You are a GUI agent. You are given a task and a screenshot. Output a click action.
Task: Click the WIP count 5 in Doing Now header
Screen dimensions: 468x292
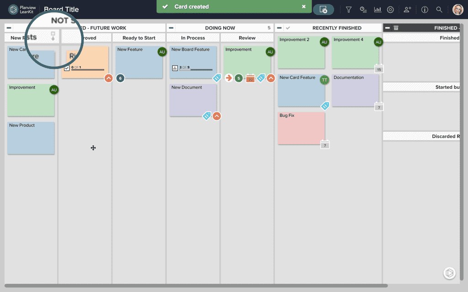click(269, 28)
